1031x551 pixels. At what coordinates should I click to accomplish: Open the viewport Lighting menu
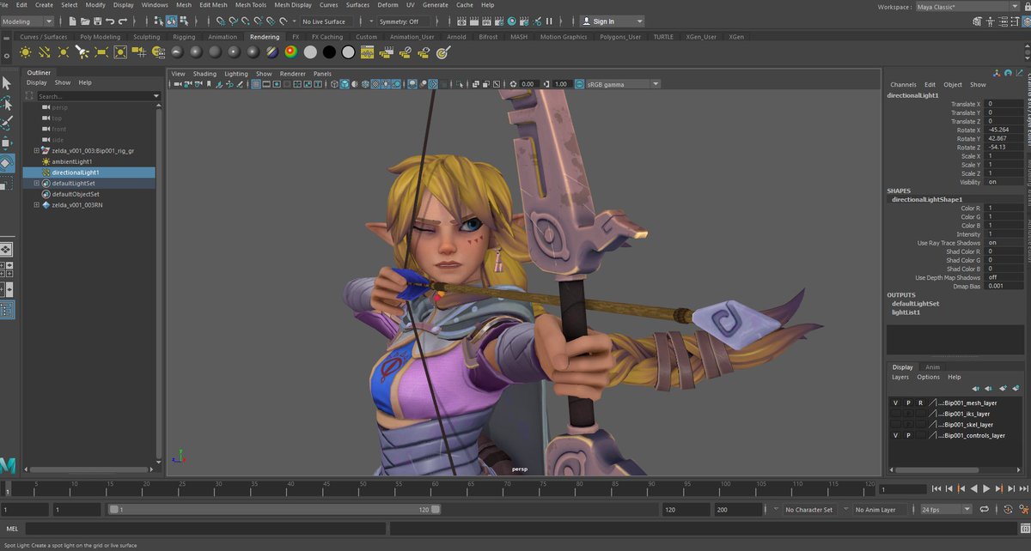tap(236, 74)
